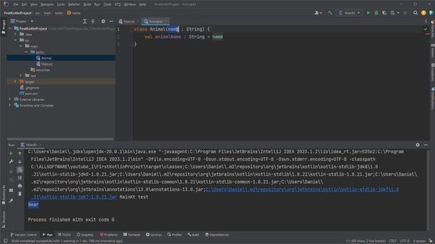Open the Dependencies tool window button
This screenshot has width=435, height=244.
(x=217, y=235)
